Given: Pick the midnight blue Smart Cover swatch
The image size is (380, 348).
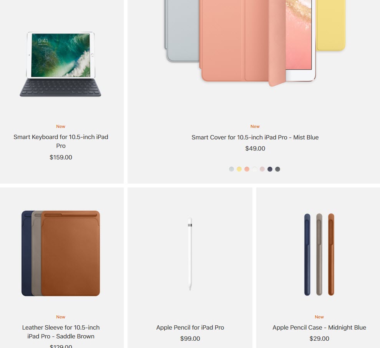Looking at the screenshot, I should 270,169.
